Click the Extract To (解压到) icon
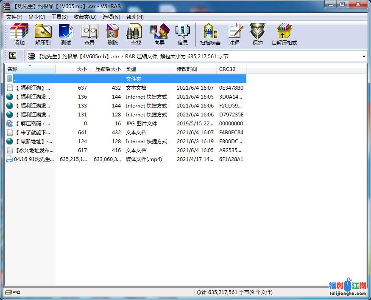Screen dimensions: 371x300 pyautogui.click(x=42, y=34)
